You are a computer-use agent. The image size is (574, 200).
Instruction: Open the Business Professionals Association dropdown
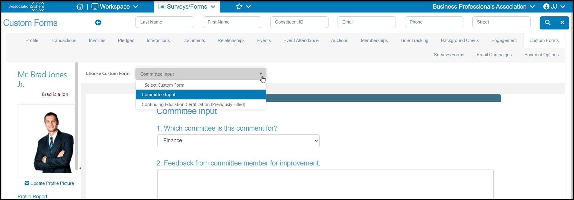[x=483, y=7]
